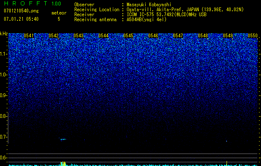This screenshot has height=166, width=261.
Task: Click the date stamp 07.01.21 05:40
Action: pyautogui.click(x=21, y=19)
